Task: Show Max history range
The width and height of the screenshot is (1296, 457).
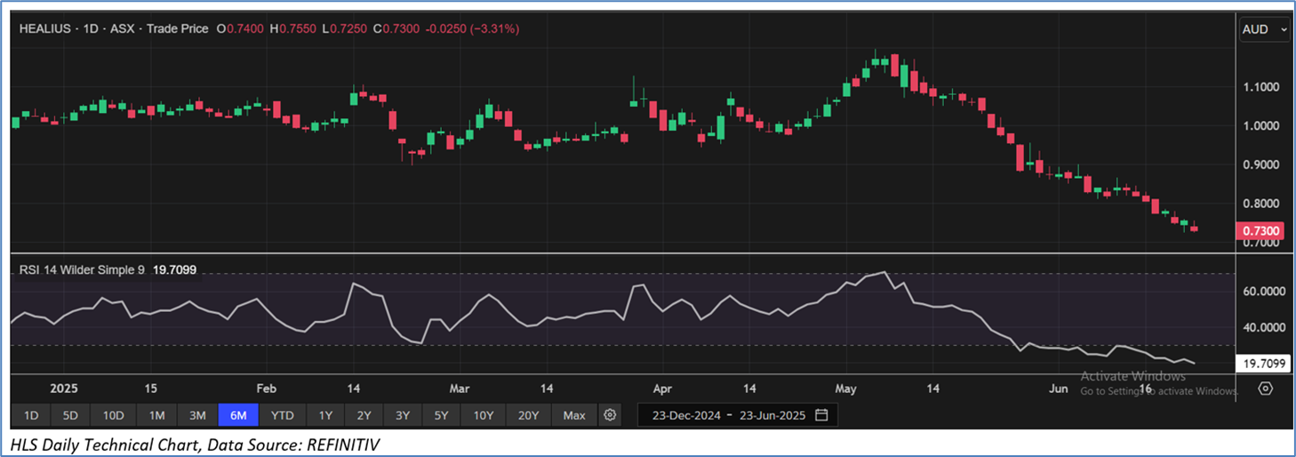Action: (x=574, y=415)
